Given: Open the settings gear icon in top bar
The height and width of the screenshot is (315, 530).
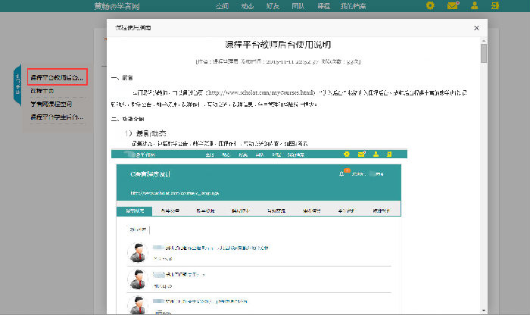Looking at the screenshot, I should [x=430, y=6].
